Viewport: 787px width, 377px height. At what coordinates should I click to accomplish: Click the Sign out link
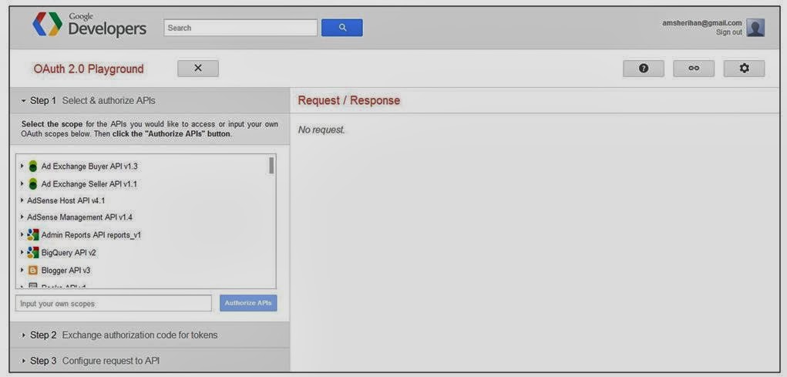pos(728,32)
